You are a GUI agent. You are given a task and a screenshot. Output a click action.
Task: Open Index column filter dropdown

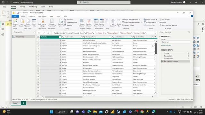coord(60,37)
